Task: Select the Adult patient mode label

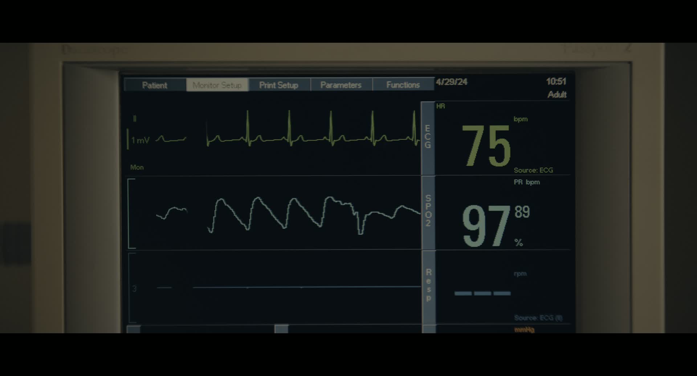Action: pos(557,95)
